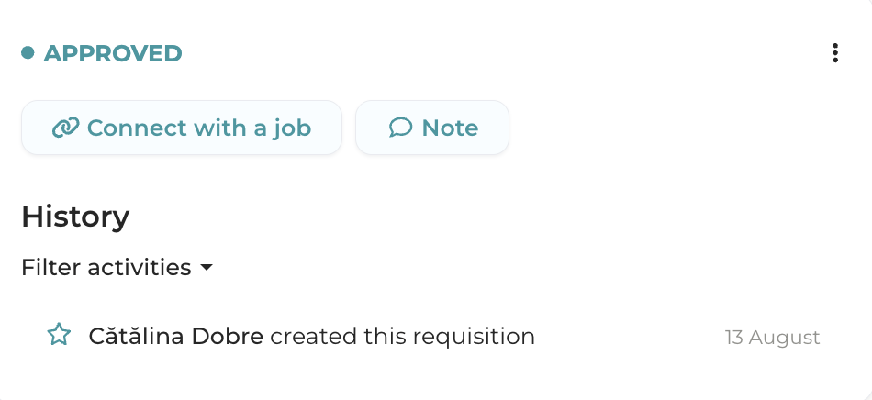872x400 pixels.
Task: Open the three-dot more options menu
Action: tap(834, 53)
